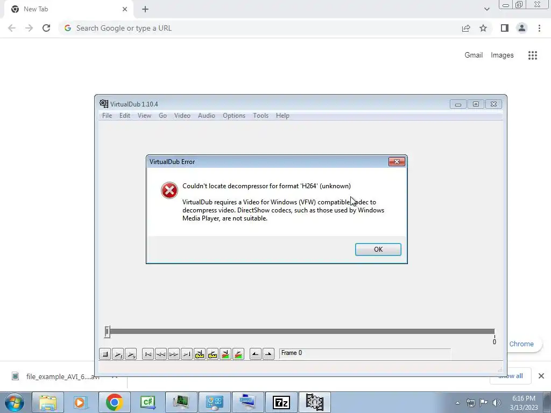Set the selection start mark-in button
Image resolution: width=551 pixels, height=413 pixels.
(256, 354)
